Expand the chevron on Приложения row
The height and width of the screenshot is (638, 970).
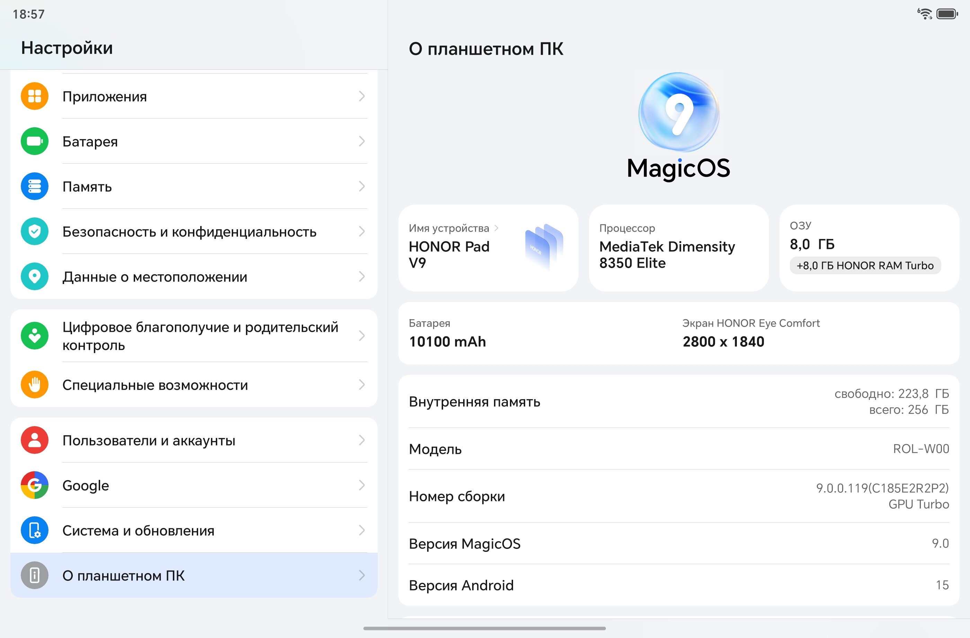(362, 96)
